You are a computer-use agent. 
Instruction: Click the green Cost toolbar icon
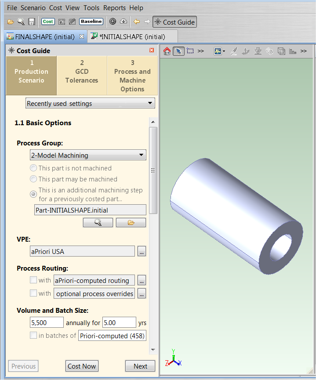[48, 22]
